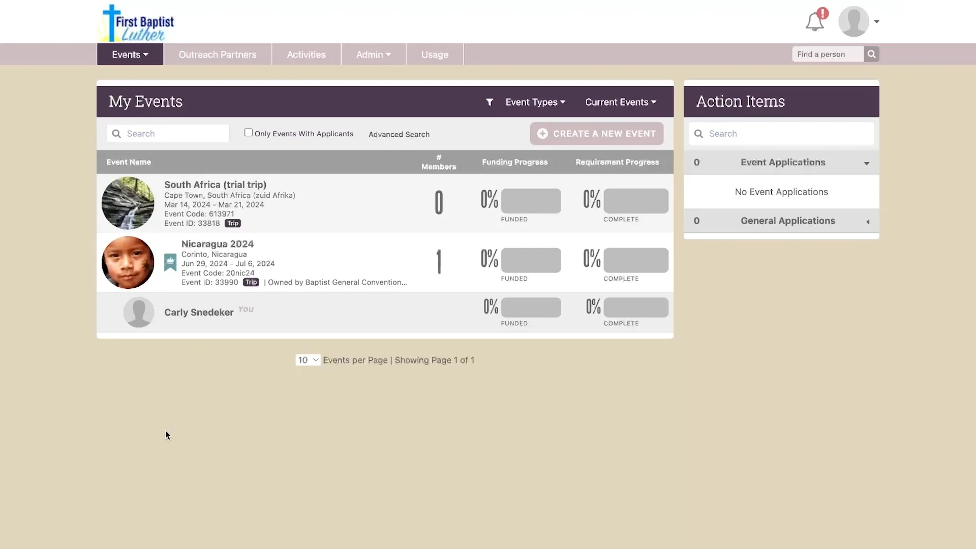Click the search icon in My Events panel

(x=116, y=134)
